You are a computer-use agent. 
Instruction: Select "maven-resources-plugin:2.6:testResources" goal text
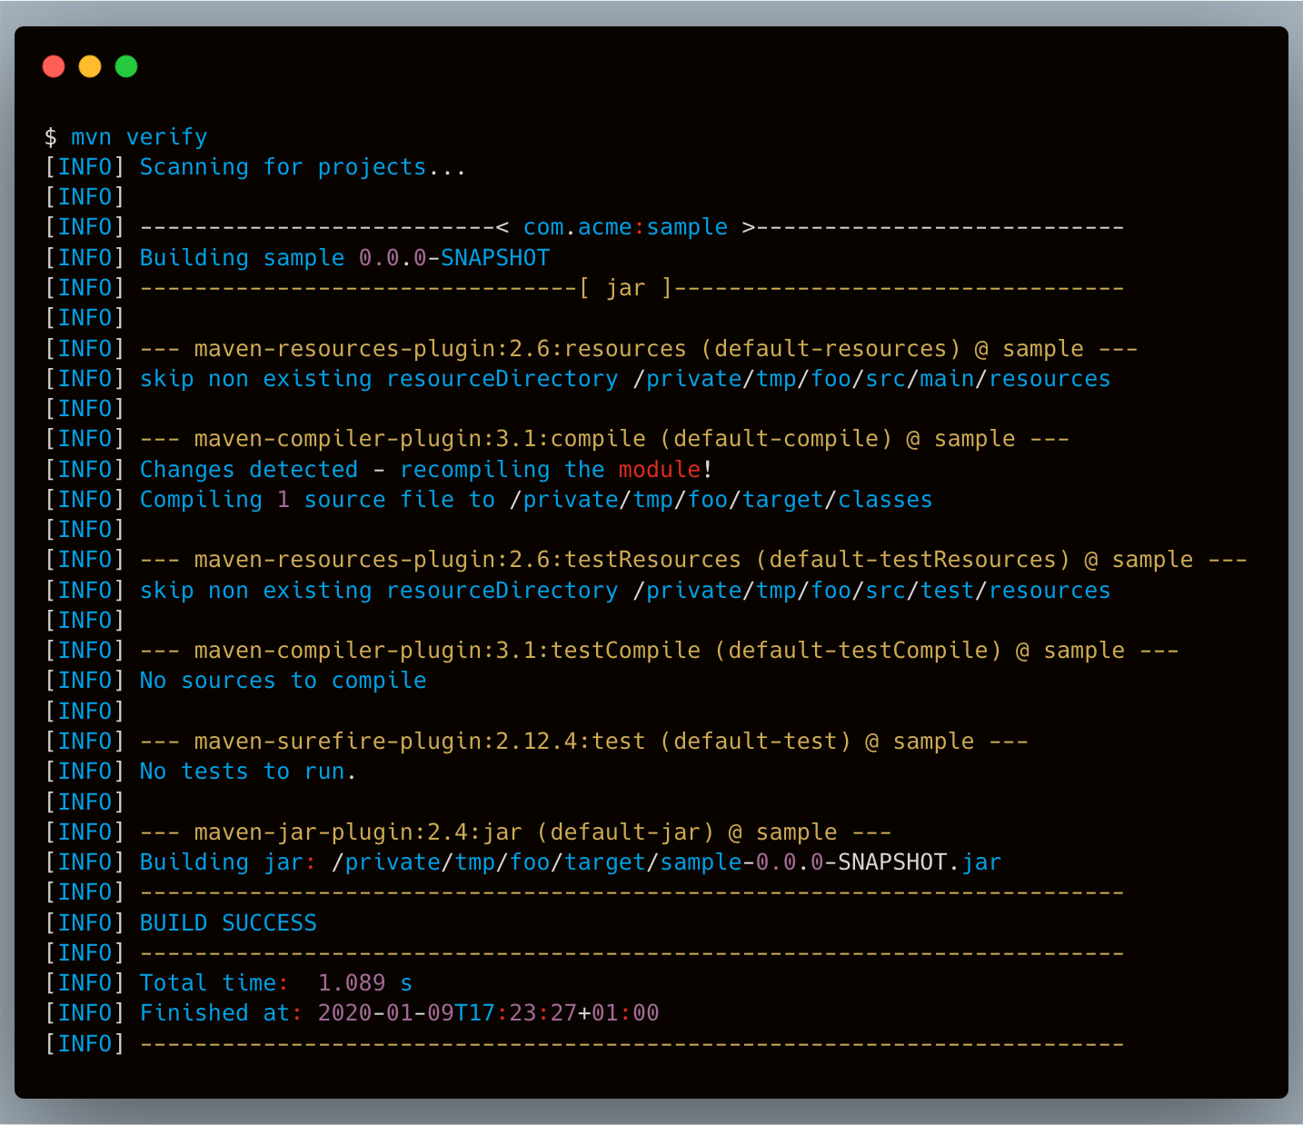(x=467, y=560)
